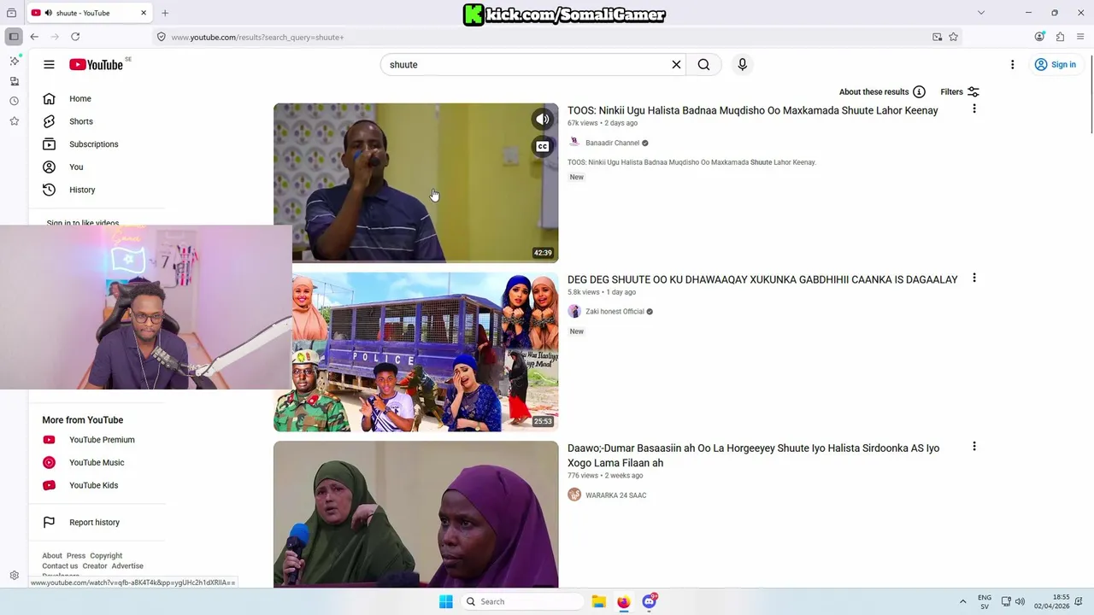Open YouTube settings three-dot menu

tap(1012, 65)
